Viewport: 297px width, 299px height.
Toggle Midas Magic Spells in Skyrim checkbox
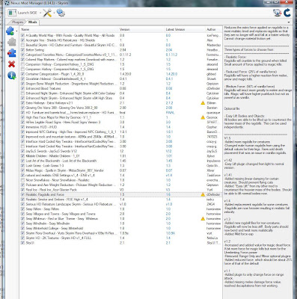point(23,170)
